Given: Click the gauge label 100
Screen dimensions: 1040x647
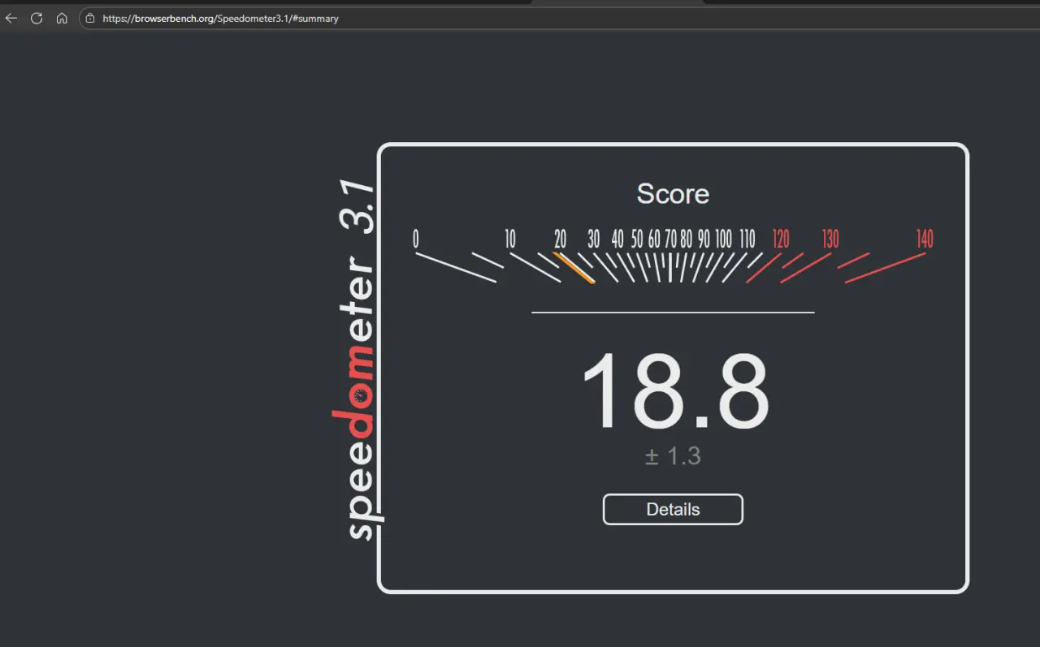Looking at the screenshot, I should [x=723, y=239].
